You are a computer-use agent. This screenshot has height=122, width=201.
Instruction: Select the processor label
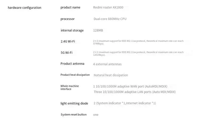pyautogui.click(x=67, y=19)
